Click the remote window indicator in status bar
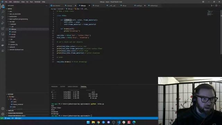 [2, 118]
